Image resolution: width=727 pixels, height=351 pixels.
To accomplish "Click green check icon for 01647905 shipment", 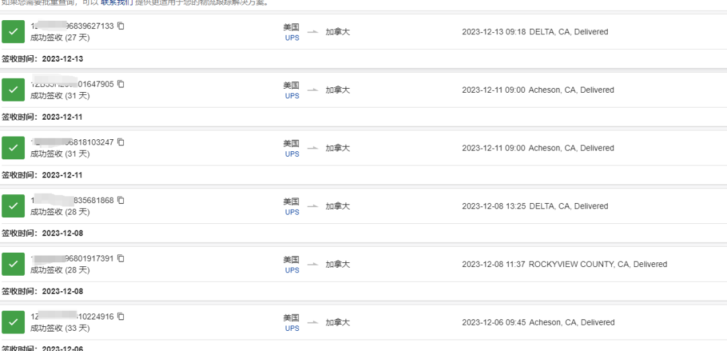I will [13, 89].
